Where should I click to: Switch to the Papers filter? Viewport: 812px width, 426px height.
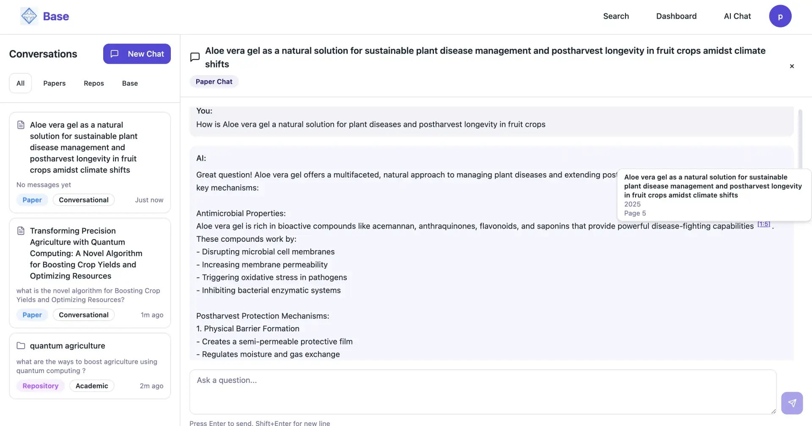pos(54,83)
